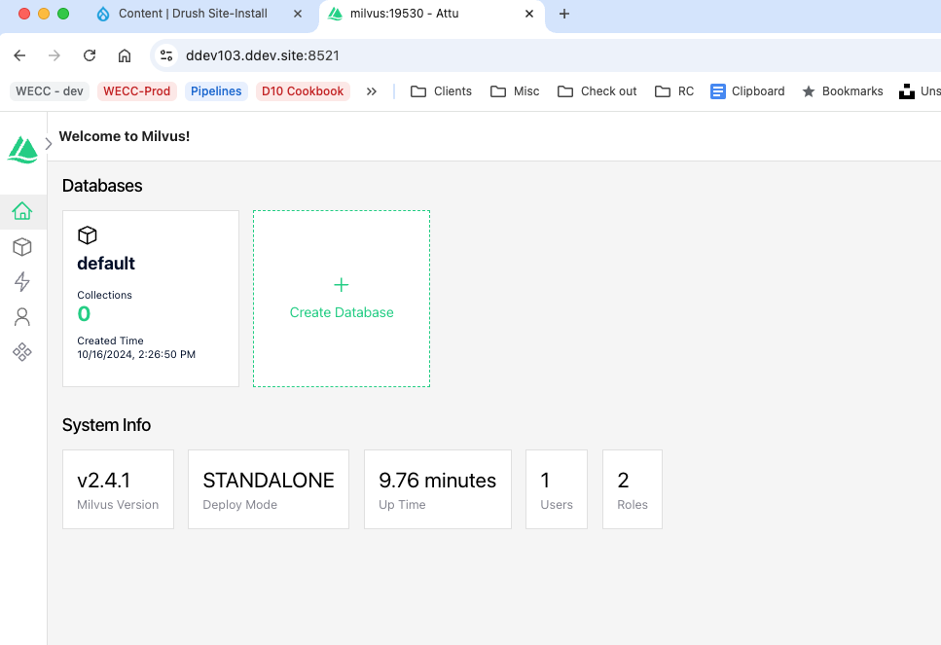The image size is (941, 645).
Task: Click the Milvus logo in the sidebar
Action: tap(22, 150)
